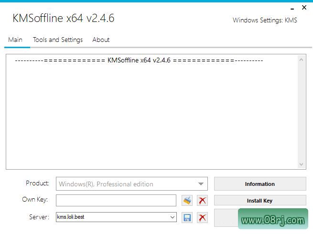The height and width of the screenshot is (234, 313).
Task: Clear the Own Key field with red X
Action: pyautogui.click(x=202, y=201)
